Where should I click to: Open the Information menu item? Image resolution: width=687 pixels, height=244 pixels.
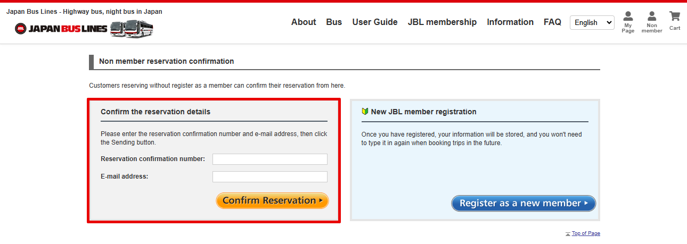click(510, 22)
